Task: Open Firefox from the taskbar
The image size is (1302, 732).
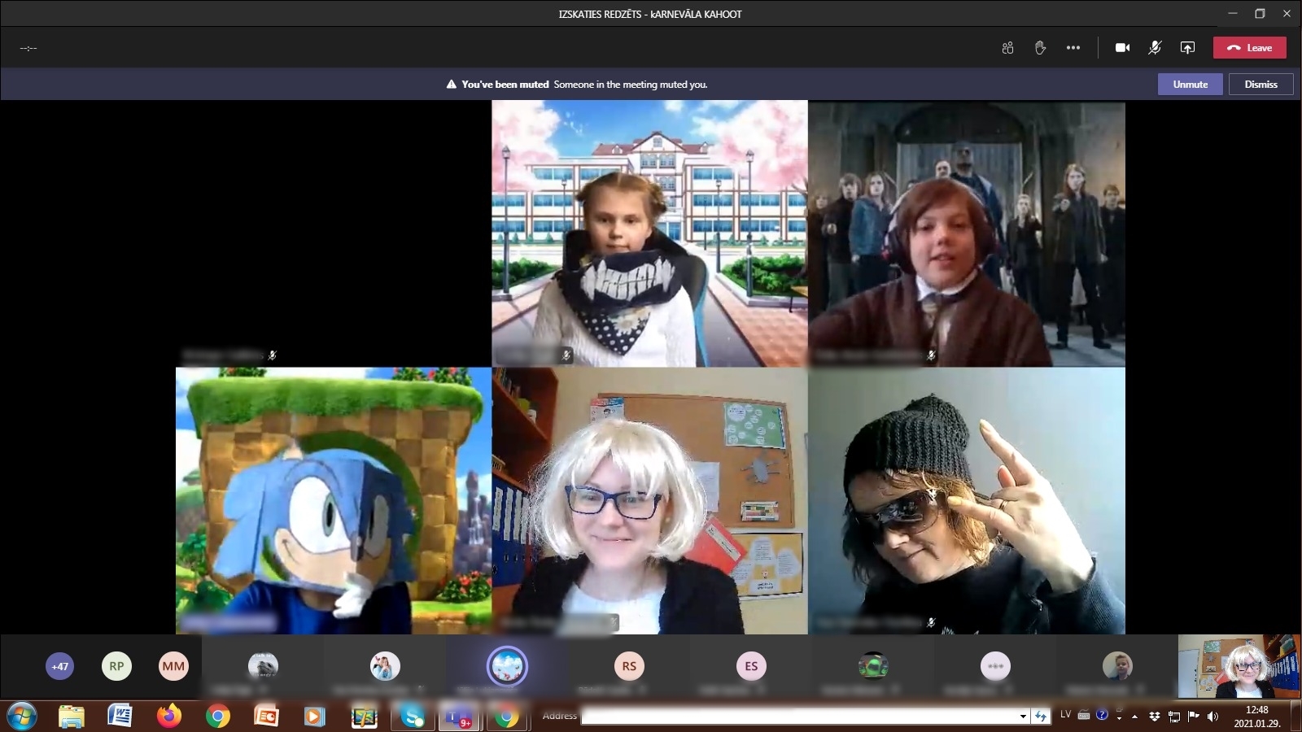Action: coord(169,716)
